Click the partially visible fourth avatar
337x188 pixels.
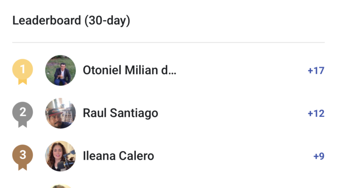click(60, 186)
